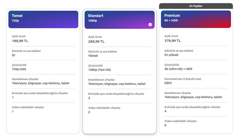Click Premium's supported devices list
This screenshot has height=137, width=239.
193,97
